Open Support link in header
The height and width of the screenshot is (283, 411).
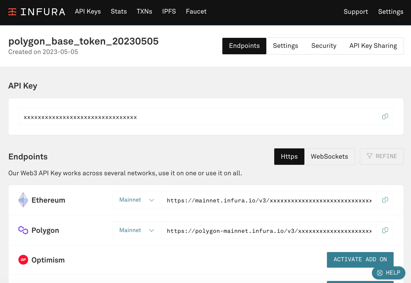356,12
